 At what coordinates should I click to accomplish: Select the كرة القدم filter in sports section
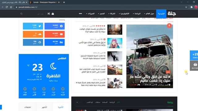[x=90, y=102]
